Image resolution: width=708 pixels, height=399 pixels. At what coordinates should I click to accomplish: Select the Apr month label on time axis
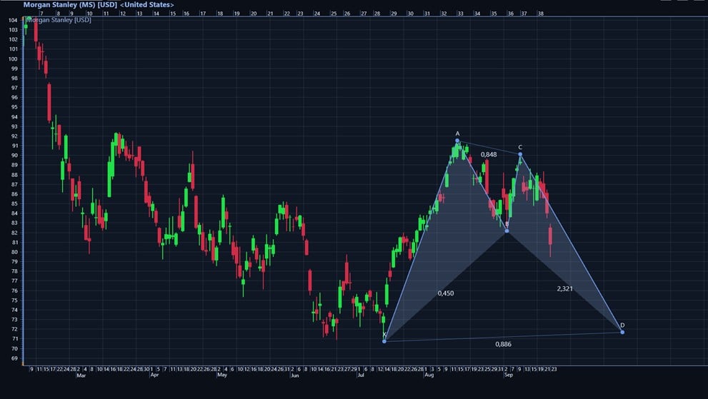point(152,375)
